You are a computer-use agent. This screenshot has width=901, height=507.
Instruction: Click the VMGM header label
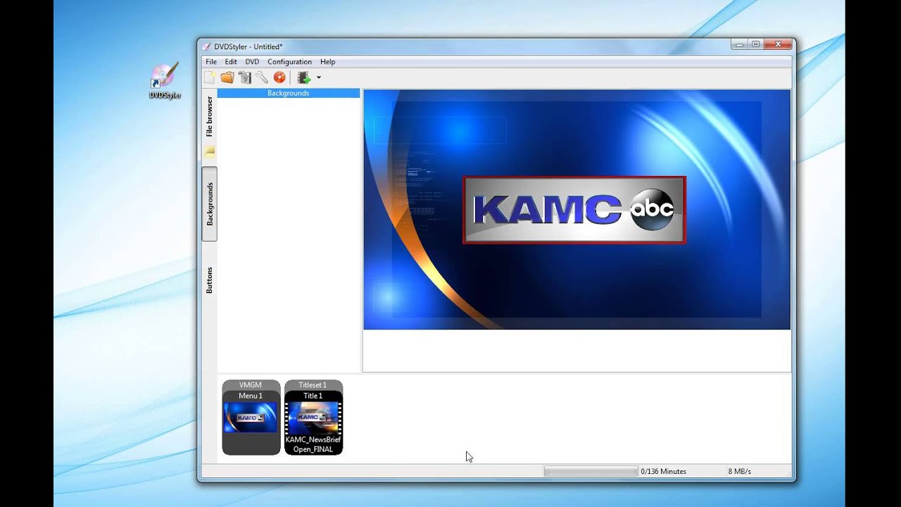[251, 385]
